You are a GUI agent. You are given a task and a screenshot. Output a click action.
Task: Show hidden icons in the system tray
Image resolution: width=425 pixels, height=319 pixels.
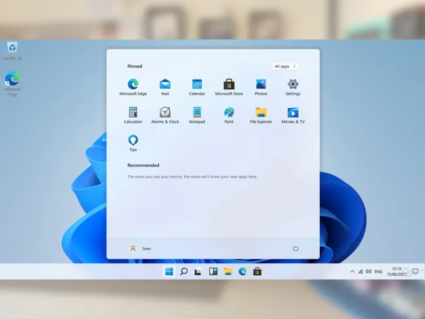pos(352,271)
